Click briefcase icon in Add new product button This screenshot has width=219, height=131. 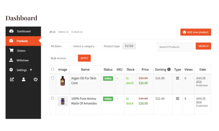coord(184,32)
